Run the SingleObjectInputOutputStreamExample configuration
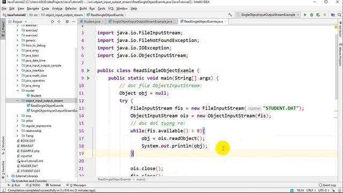The height and width of the screenshot is (193, 343). tap(305, 15)
